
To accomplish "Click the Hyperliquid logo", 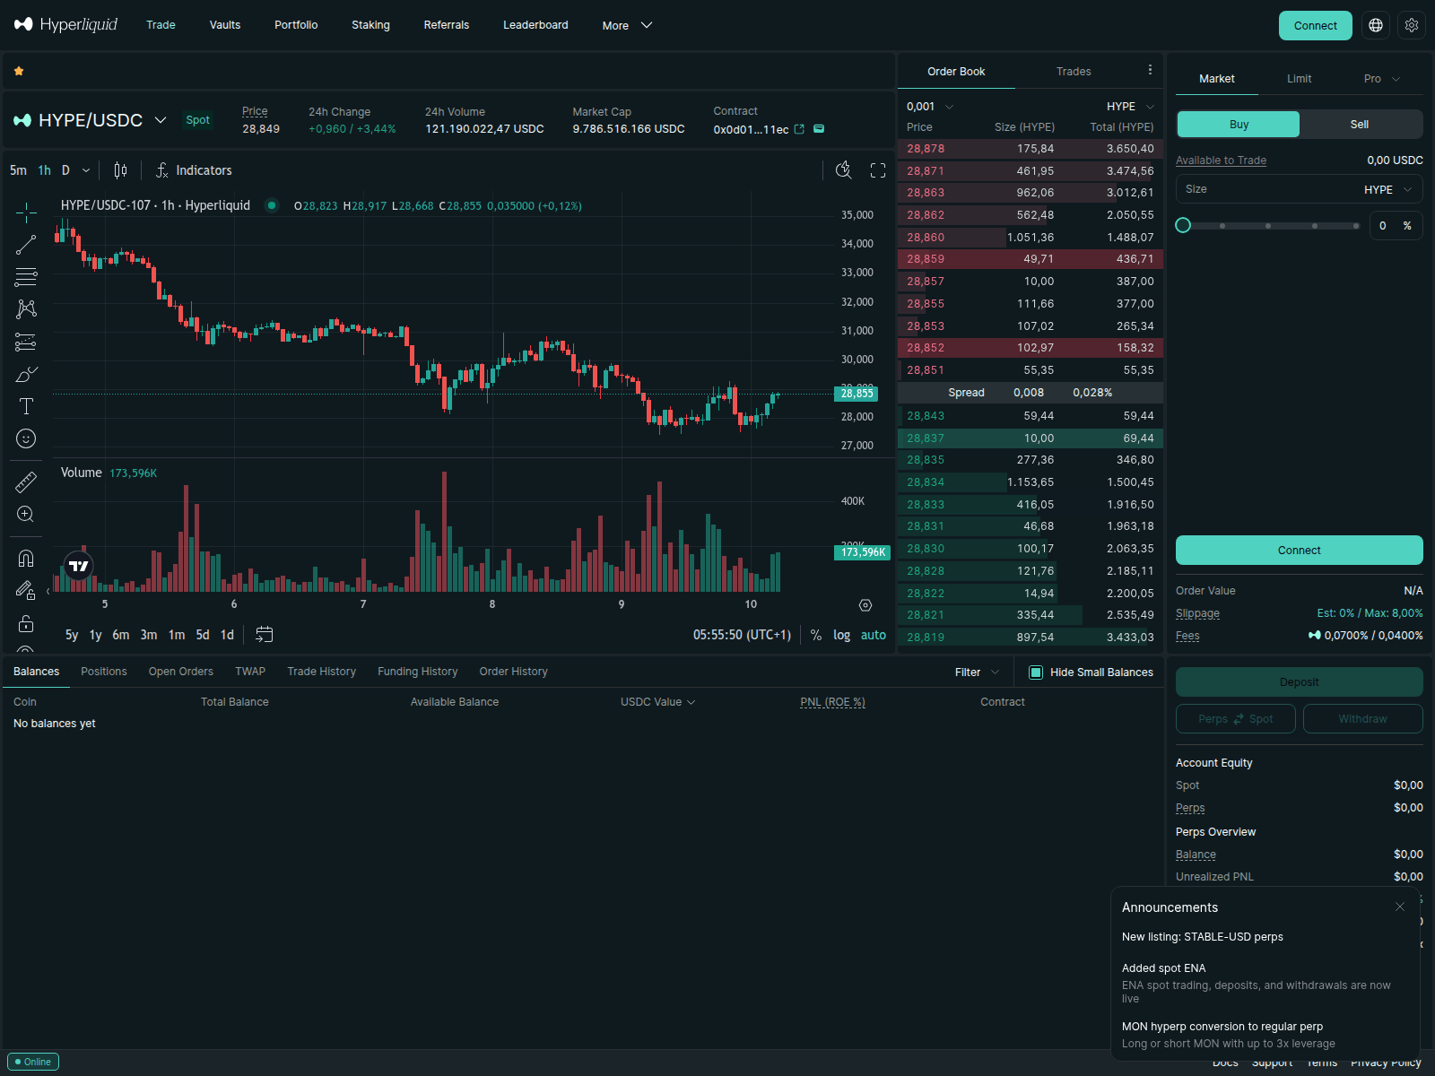I will (x=65, y=24).
